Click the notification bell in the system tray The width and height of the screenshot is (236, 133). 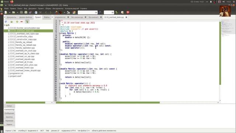(x=211, y=1)
